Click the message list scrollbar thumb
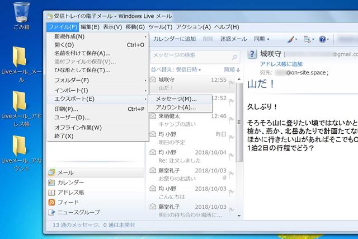 [x=239, y=122]
